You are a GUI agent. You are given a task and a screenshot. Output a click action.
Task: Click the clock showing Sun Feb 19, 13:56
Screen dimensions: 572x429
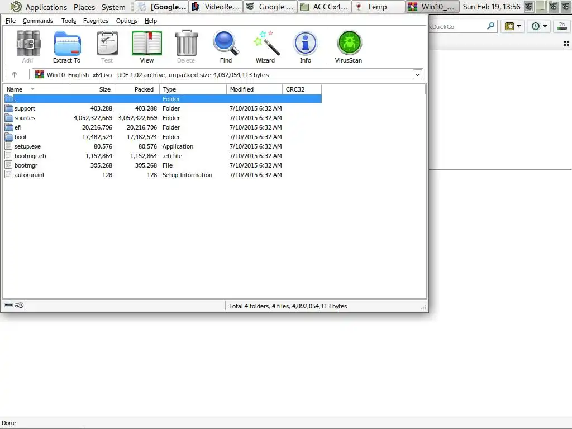(x=492, y=7)
